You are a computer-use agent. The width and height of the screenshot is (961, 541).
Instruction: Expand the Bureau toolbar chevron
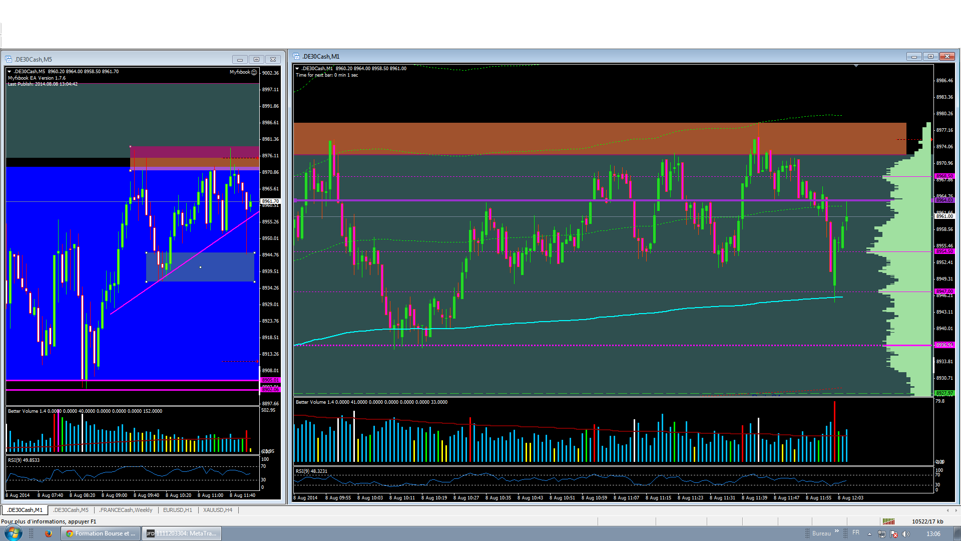pyautogui.click(x=836, y=531)
